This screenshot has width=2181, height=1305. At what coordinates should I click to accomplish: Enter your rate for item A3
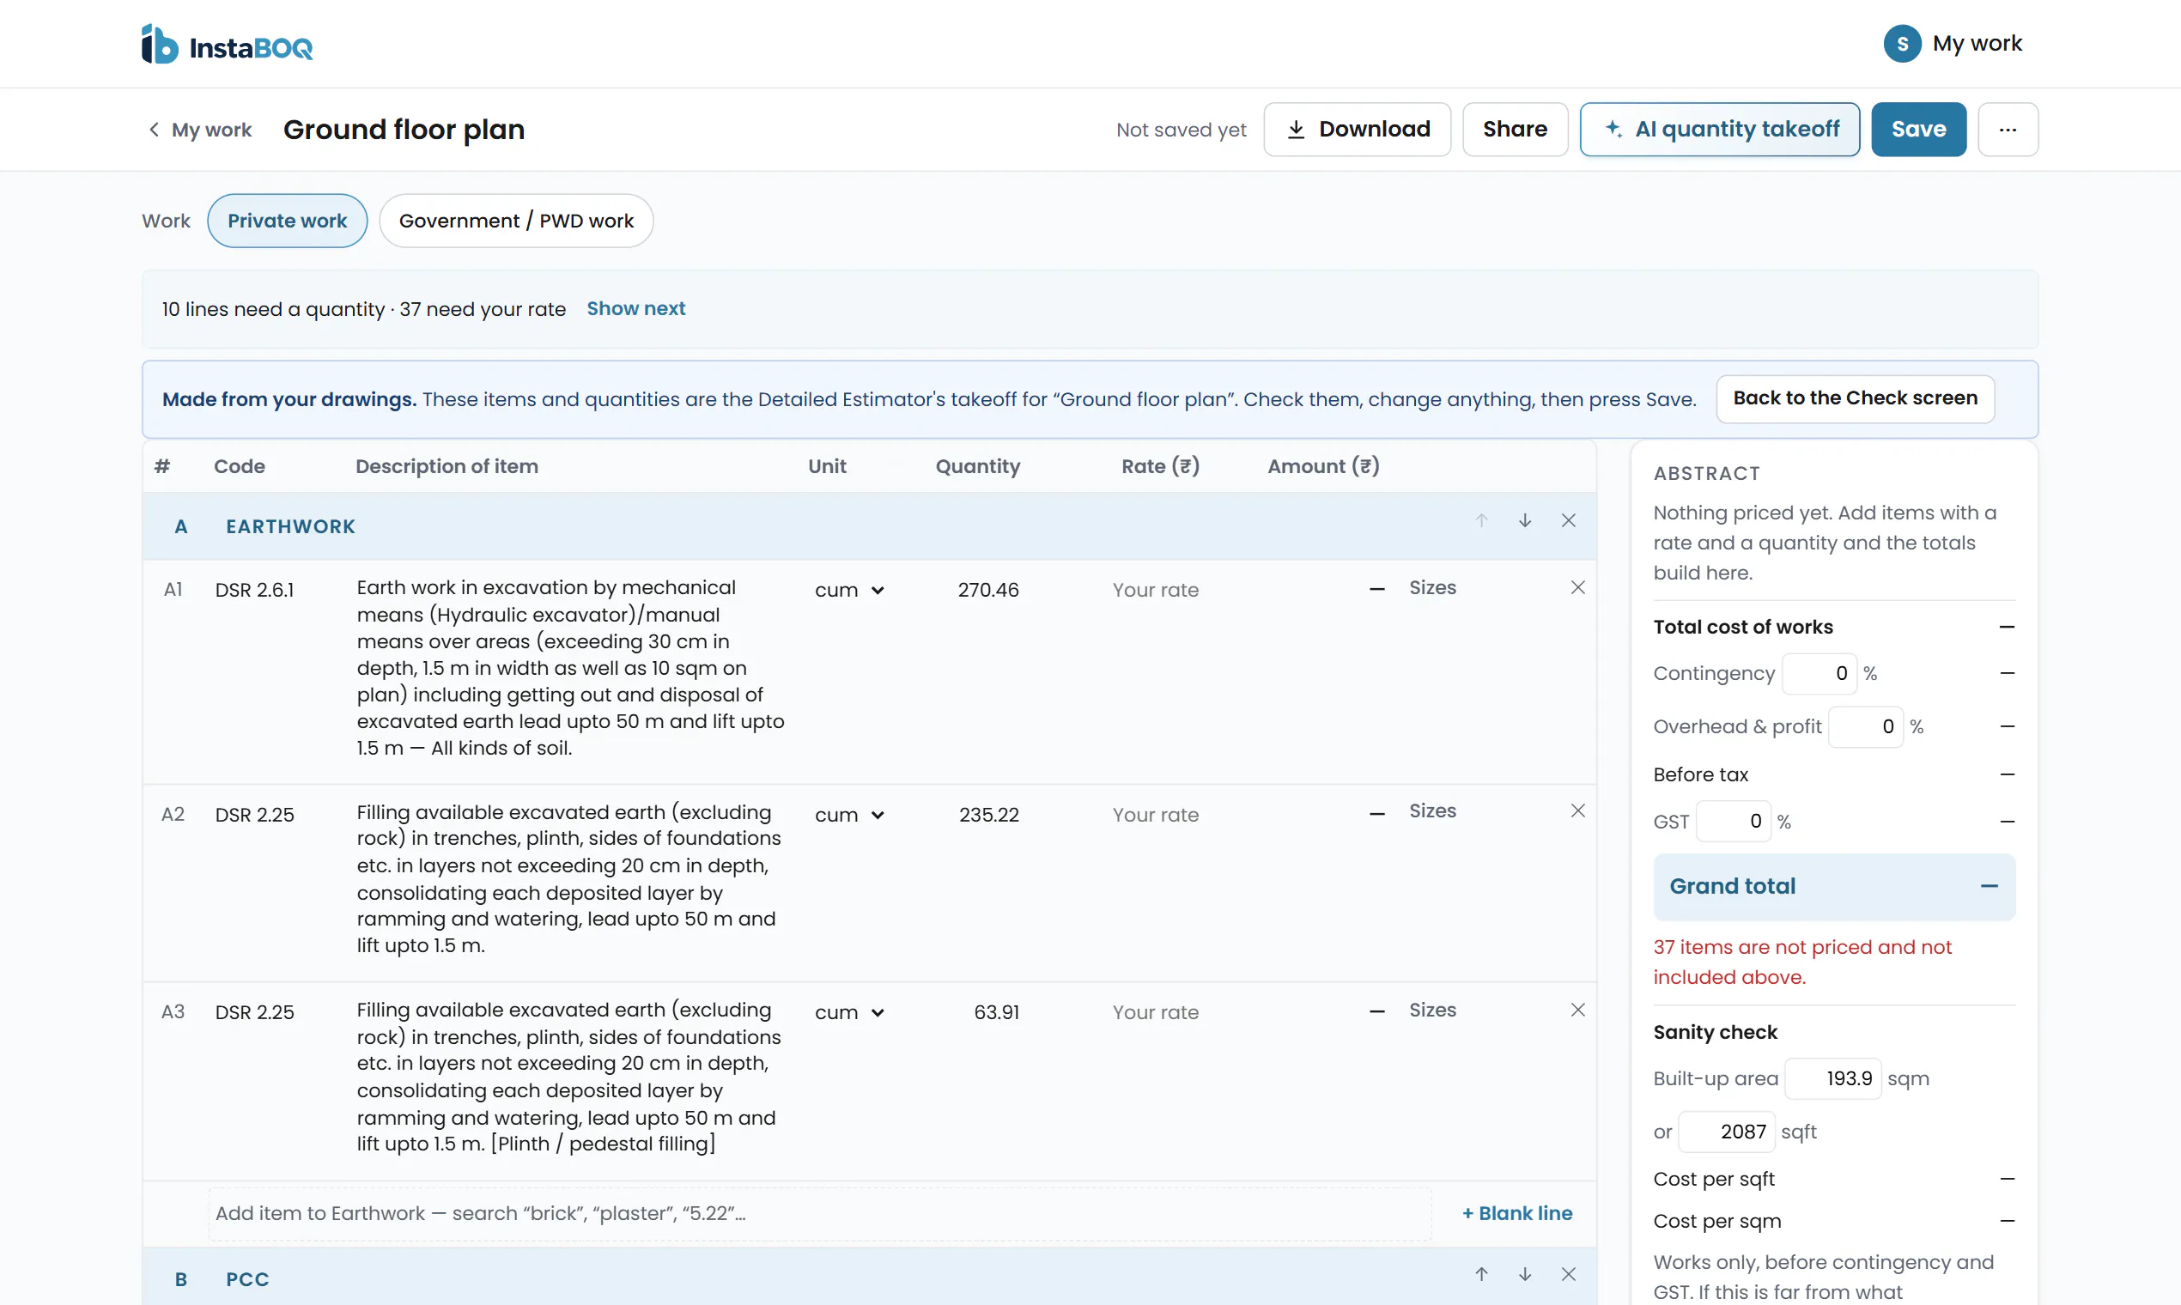pos(1156,1012)
